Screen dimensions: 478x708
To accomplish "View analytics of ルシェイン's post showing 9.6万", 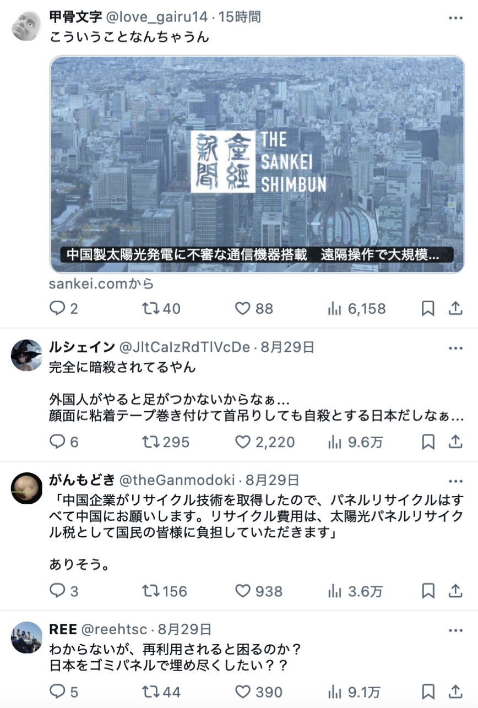I will 355,442.
